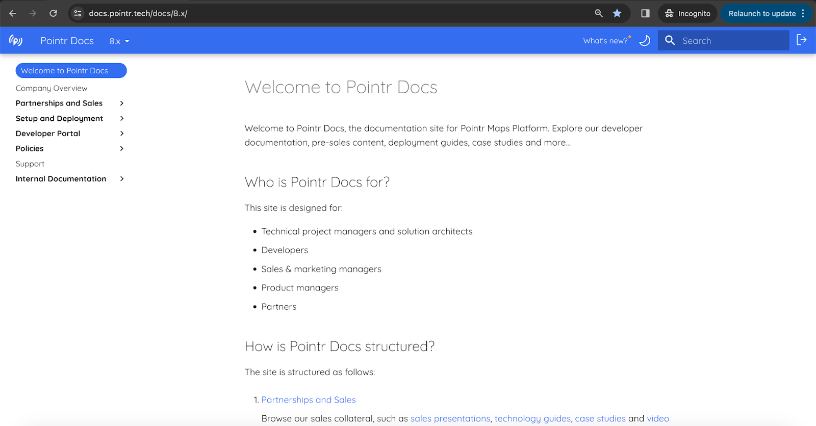
Task: Follow the technology guides link
Action: coord(532,418)
